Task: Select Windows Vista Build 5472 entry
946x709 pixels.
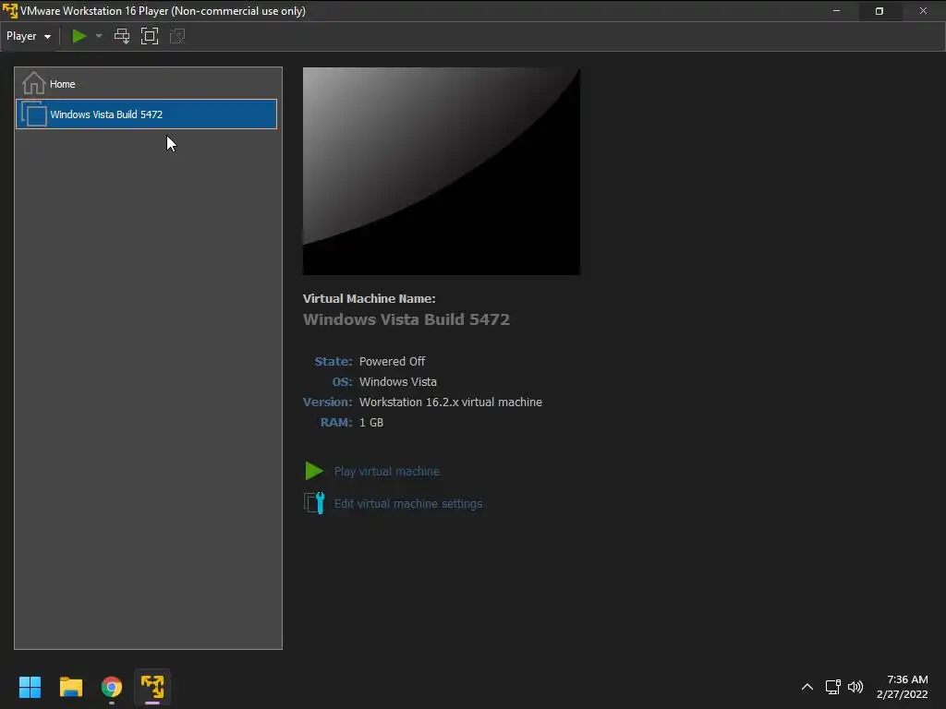Action: (x=147, y=114)
